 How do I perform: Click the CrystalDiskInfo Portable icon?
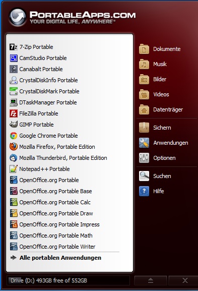click(x=14, y=80)
